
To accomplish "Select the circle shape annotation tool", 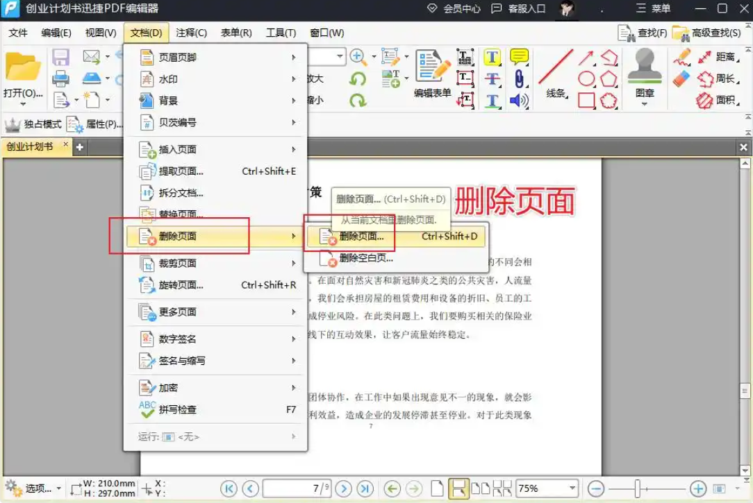I will tap(585, 78).
